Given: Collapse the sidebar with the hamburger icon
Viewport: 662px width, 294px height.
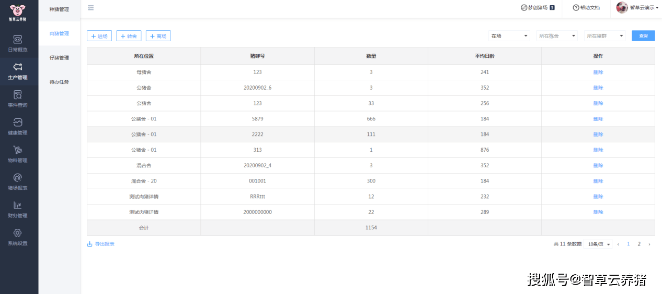Looking at the screenshot, I should pyautogui.click(x=91, y=8).
